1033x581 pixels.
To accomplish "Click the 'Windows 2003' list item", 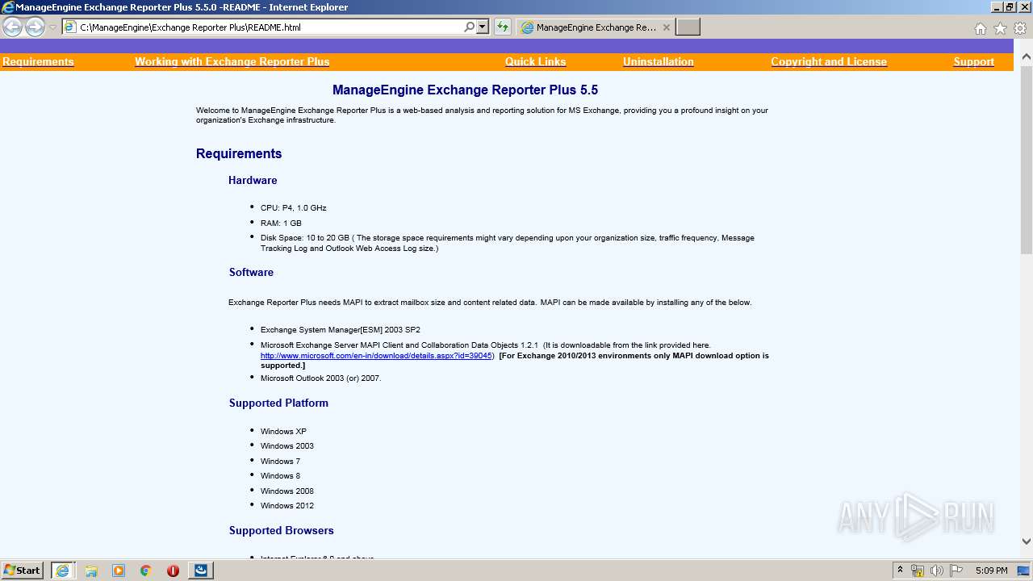I will tap(287, 446).
